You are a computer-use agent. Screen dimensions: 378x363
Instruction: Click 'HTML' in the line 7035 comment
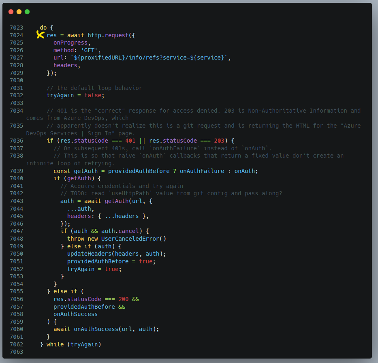click(303, 126)
